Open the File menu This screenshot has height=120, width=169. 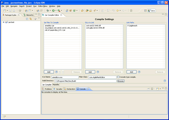[x=3, y=6]
